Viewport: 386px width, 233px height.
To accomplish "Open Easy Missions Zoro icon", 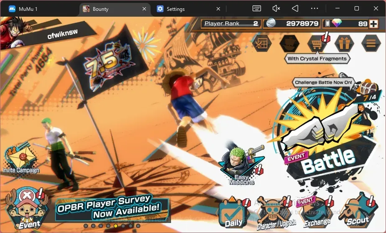I will 243,165.
